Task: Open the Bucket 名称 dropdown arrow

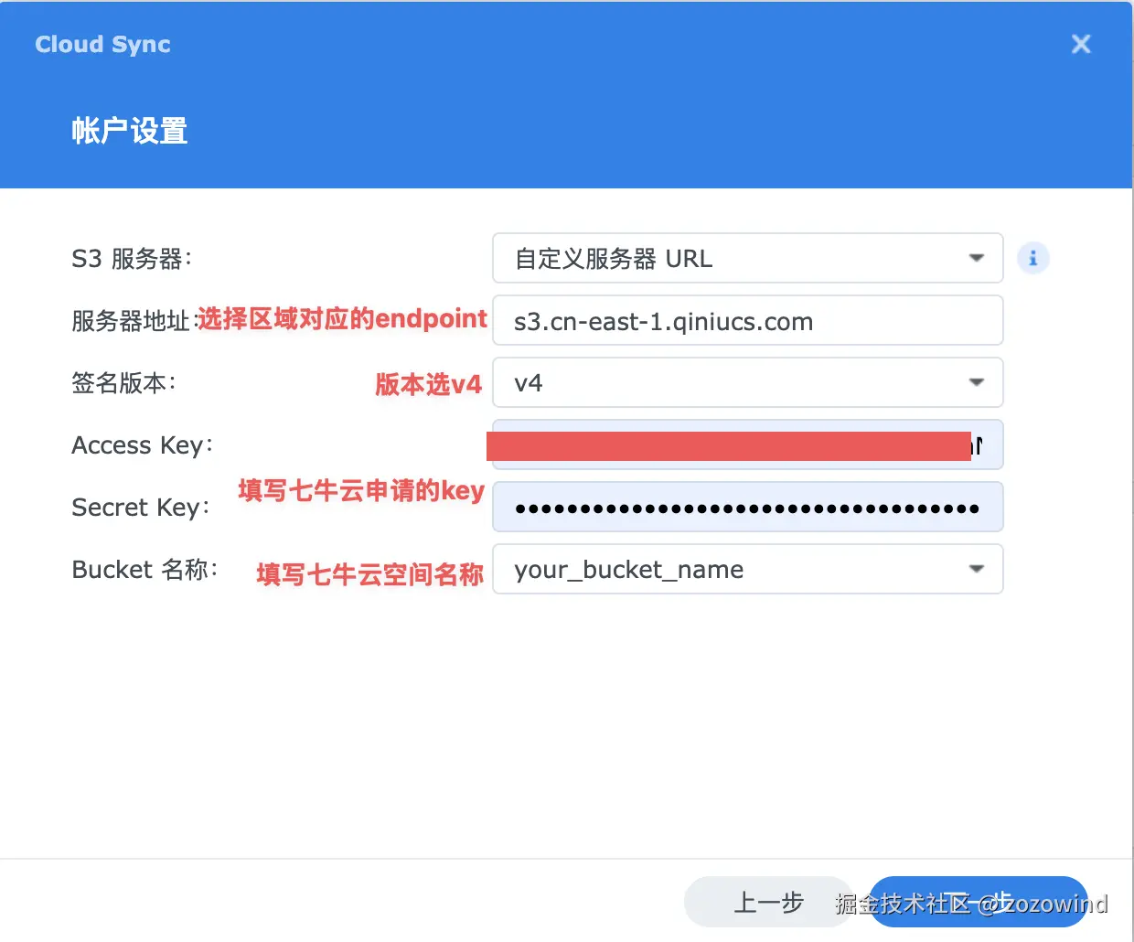Action: (976, 569)
